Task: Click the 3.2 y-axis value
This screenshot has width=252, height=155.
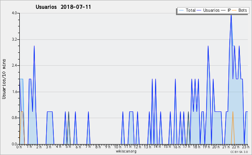Action: tap(14, 39)
